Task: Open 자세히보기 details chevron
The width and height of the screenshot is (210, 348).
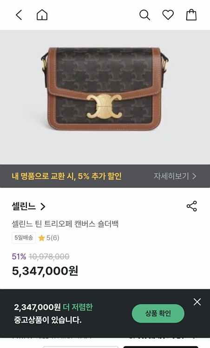Action: (194, 176)
